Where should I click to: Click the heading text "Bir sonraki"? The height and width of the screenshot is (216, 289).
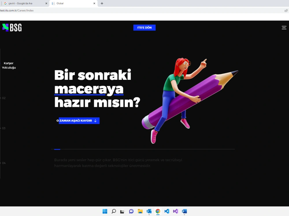coord(93,75)
